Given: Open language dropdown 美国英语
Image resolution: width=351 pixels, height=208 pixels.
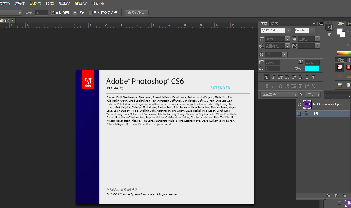Looking at the screenshot, I should [279, 95].
